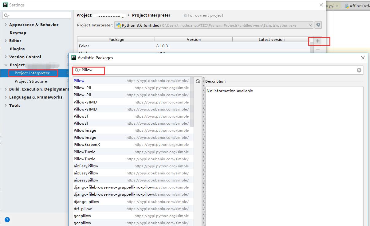Click the For current project label
Viewport: 370px width, 226px height.
[x=203, y=15]
